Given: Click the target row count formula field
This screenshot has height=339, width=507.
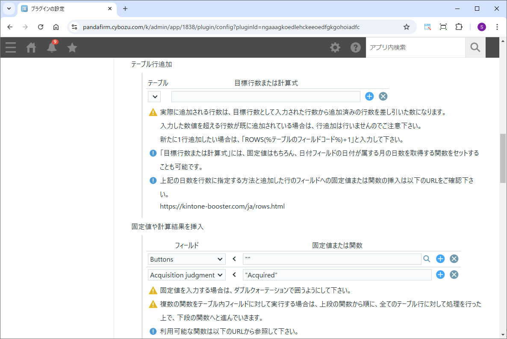Looking at the screenshot, I should (x=265, y=97).
